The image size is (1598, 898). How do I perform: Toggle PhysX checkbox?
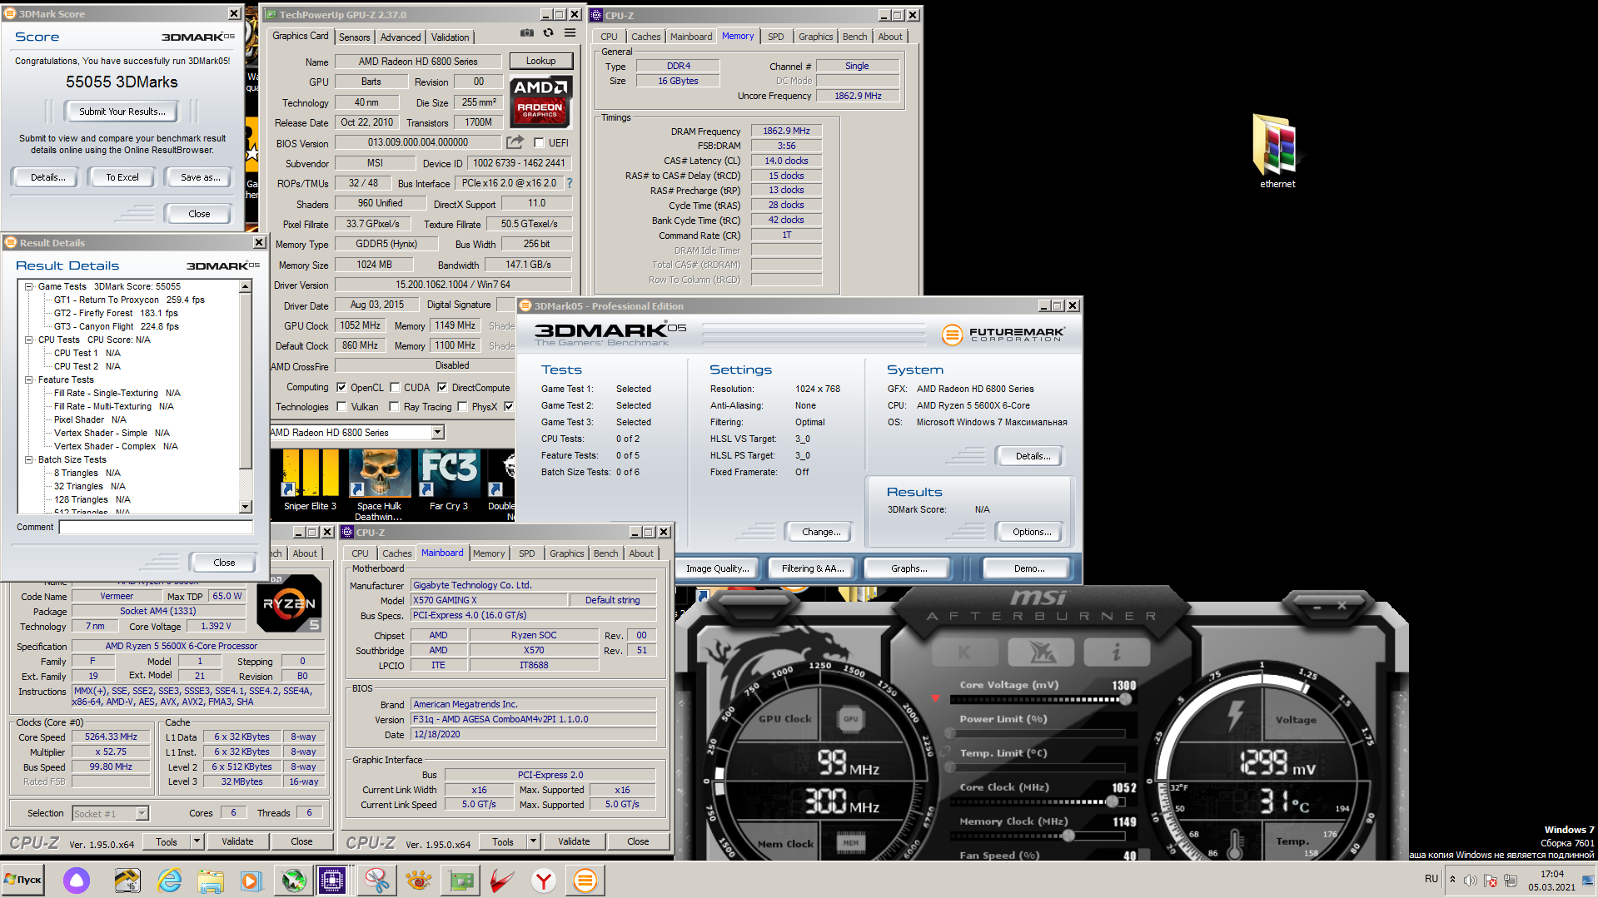[x=462, y=407]
